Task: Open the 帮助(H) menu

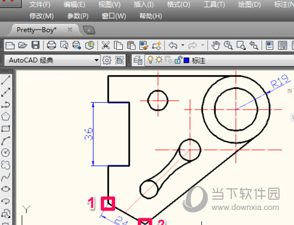Action: tap(151, 16)
